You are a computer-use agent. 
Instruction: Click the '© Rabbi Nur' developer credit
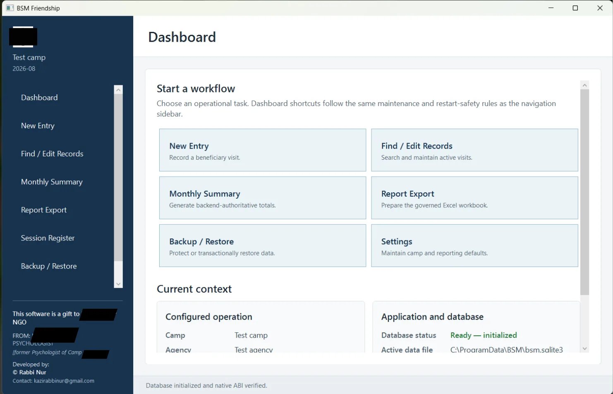[x=29, y=372]
